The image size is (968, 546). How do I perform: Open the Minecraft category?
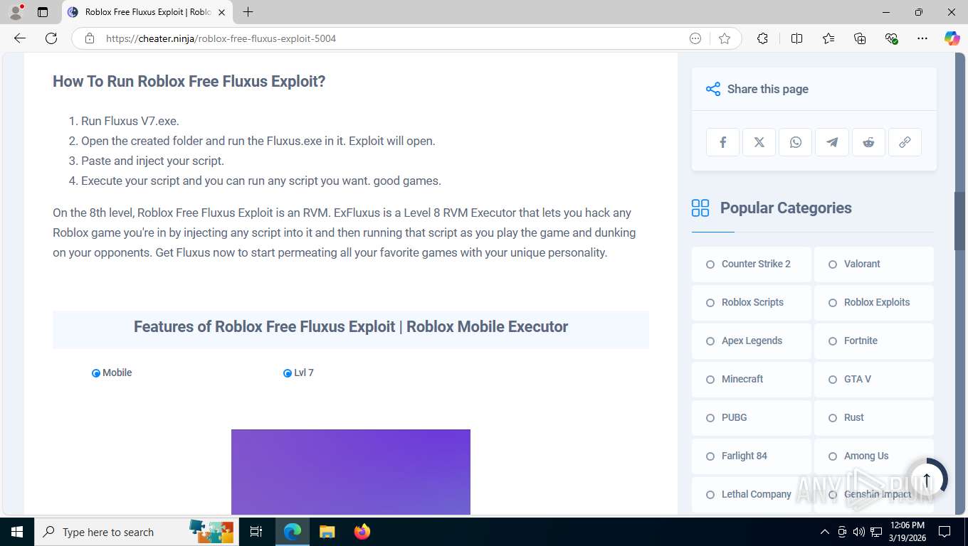[752, 379]
